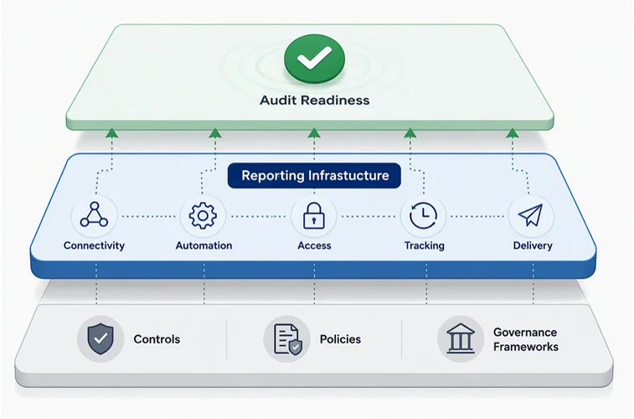Image resolution: width=634 pixels, height=419 pixels.
Task: Click the Automation gear icon
Action: point(203,215)
